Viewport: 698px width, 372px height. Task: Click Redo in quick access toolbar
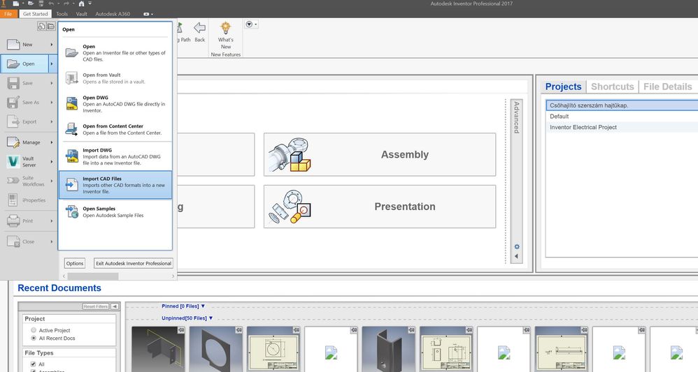66,3
